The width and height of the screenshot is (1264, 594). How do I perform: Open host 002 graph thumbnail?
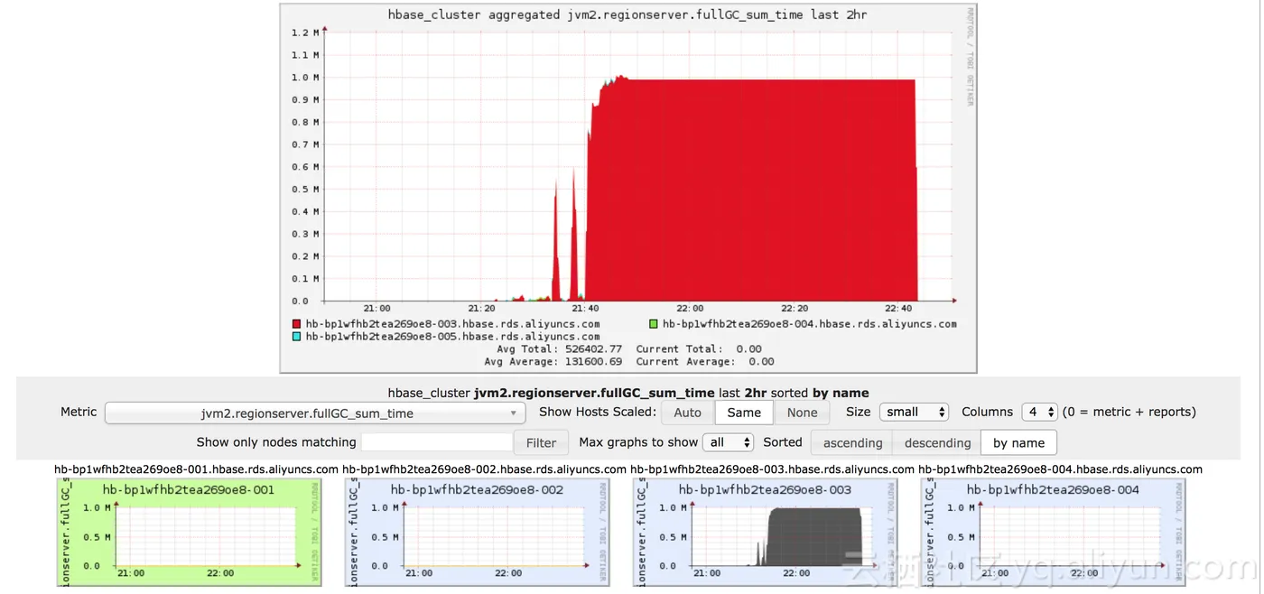pos(478,533)
